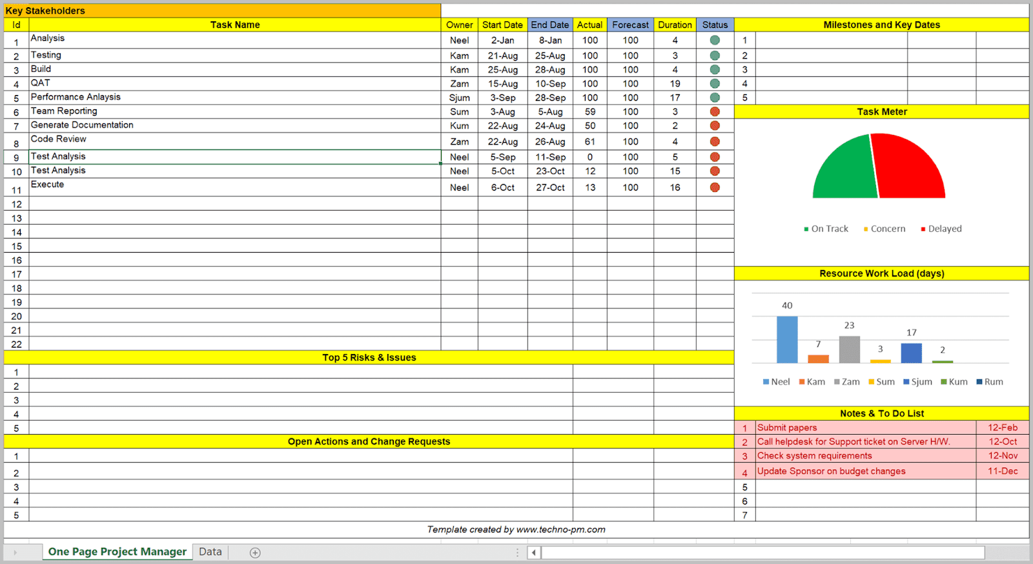Click the Neel legend entry in workload chart

tap(776, 382)
